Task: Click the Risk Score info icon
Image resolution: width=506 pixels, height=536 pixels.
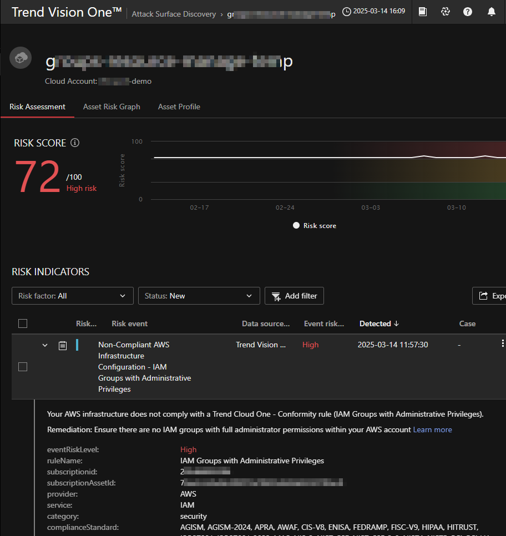Action: (75, 143)
